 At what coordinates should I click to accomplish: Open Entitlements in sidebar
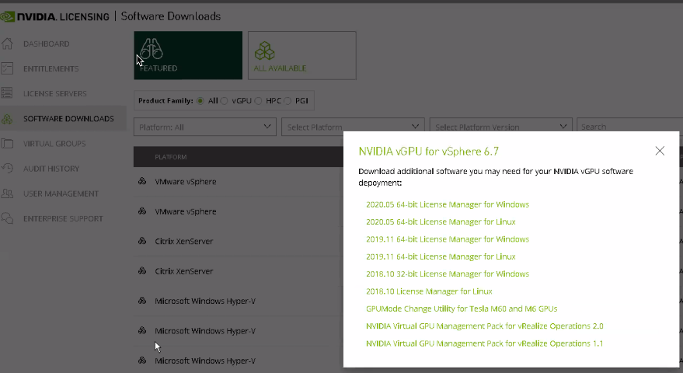coord(51,69)
